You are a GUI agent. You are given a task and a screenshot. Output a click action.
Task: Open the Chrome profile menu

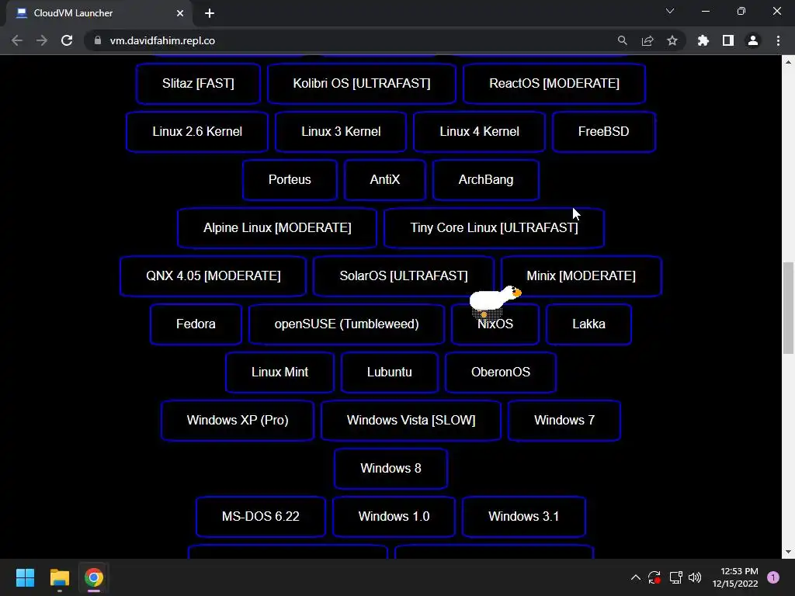[x=753, y=40]
